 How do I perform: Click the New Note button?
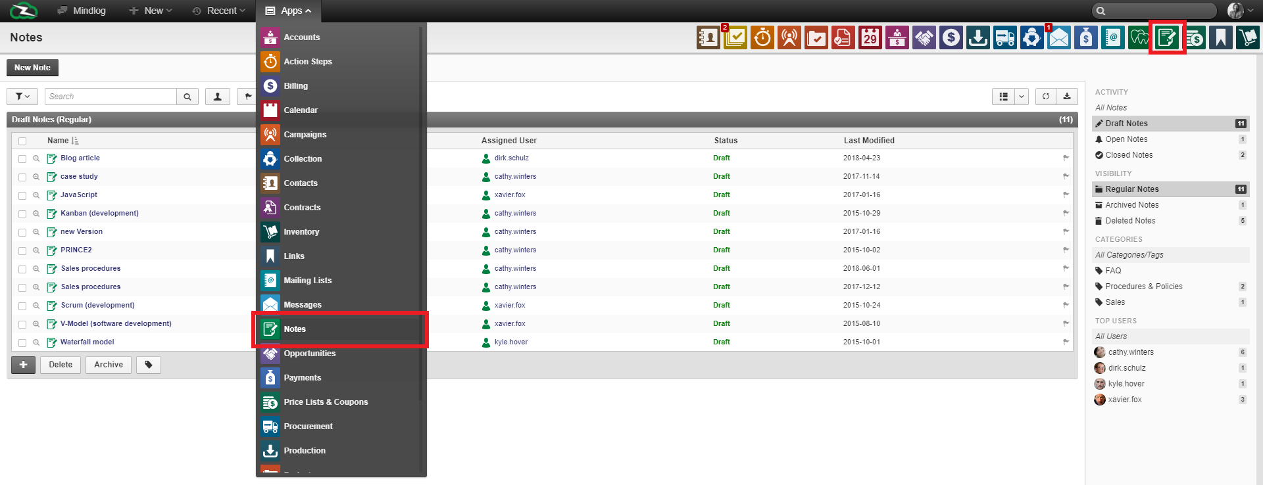[32, 68]
